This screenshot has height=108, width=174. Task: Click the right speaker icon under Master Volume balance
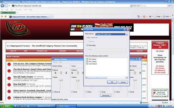coord(66,73)
